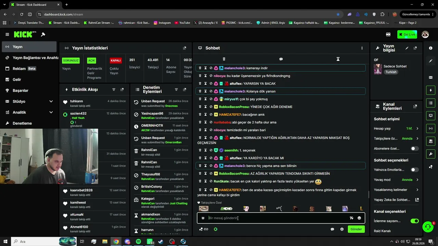Open Steam from the taskbar
The height and width of the screenshot is (246, 438).
tap(161, 242)
